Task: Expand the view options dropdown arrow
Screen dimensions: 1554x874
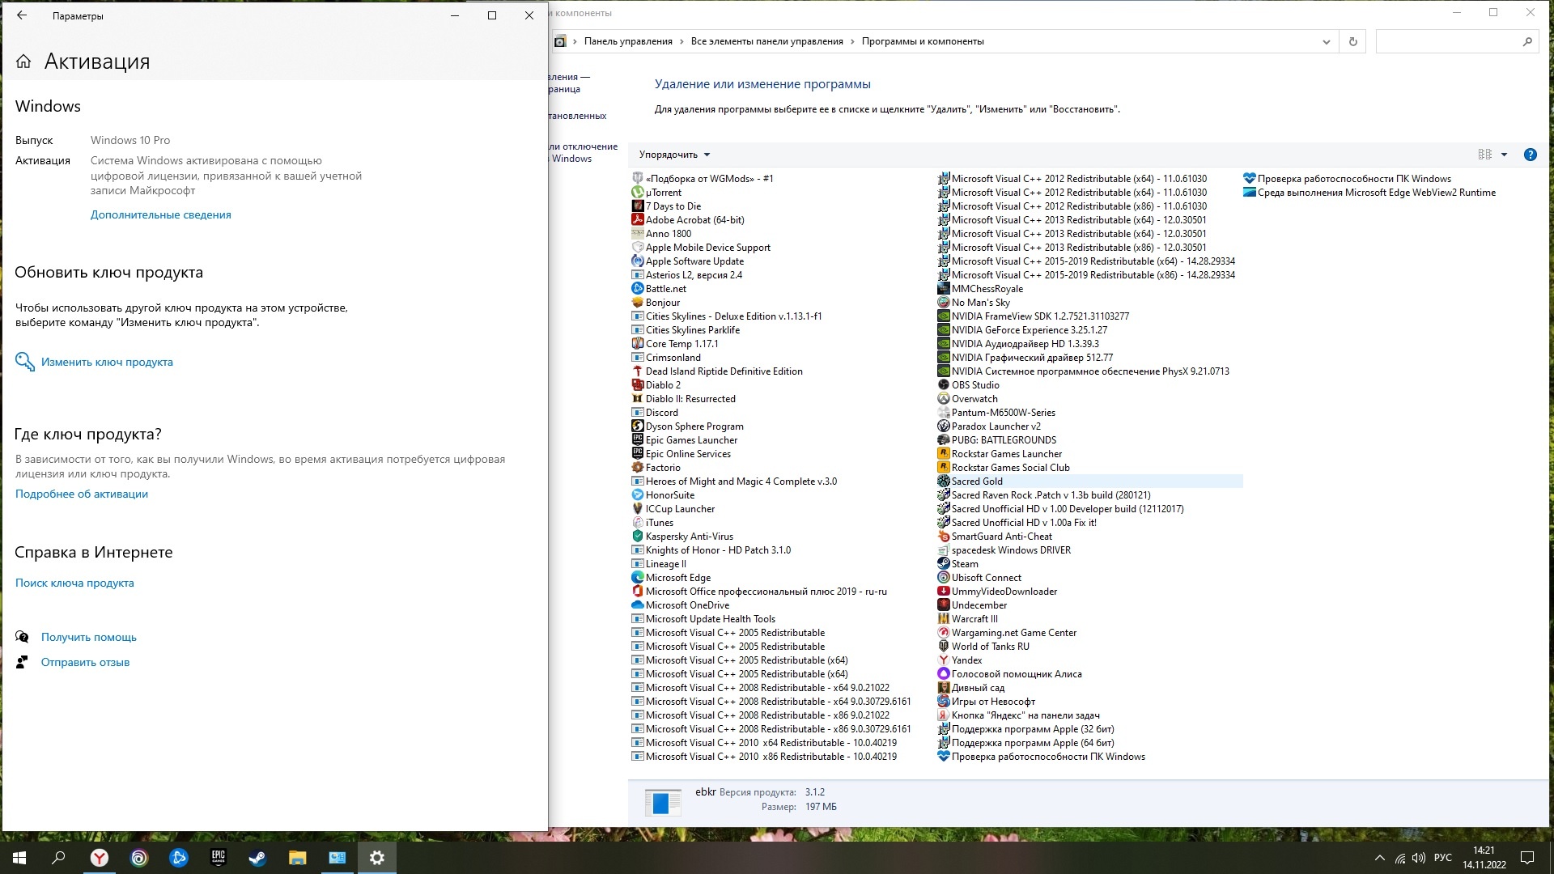Action: 1504,155
